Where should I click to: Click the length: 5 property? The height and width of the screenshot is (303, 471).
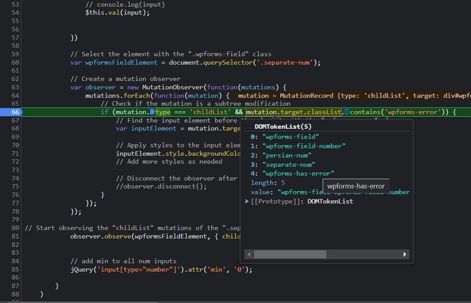coord(268,183)
